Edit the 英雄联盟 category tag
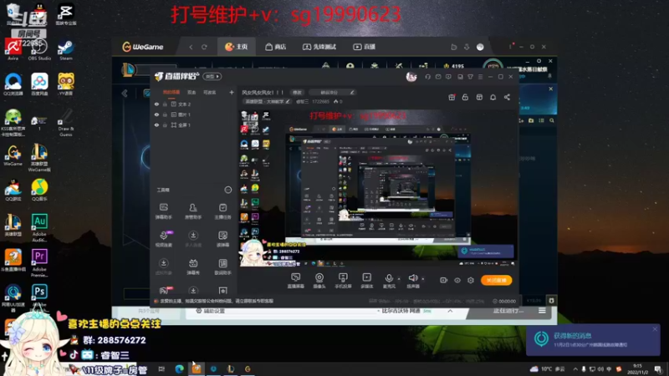This screenshot has width=669, height=376. pyautogui.click(x=267, y=101)
